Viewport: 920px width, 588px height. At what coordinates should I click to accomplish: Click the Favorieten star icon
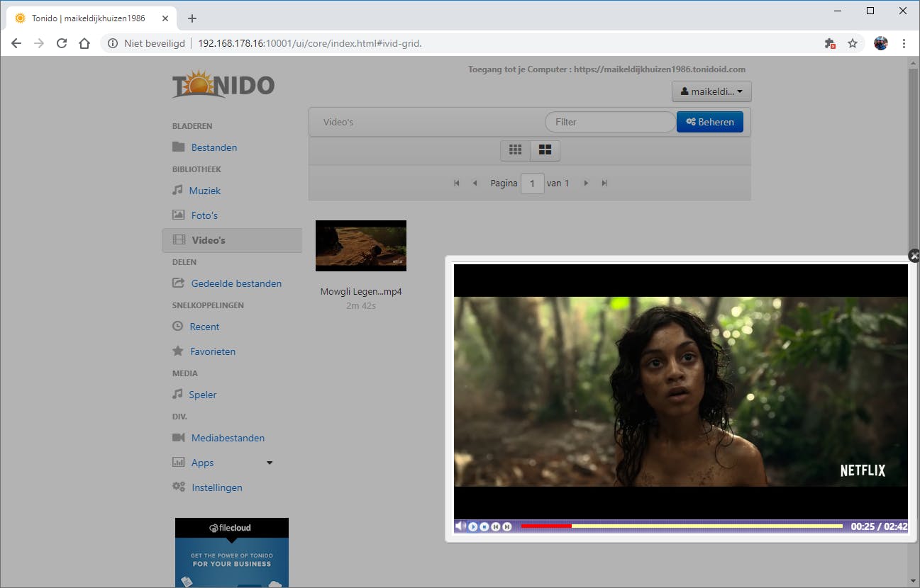click(x=178, y=351)
